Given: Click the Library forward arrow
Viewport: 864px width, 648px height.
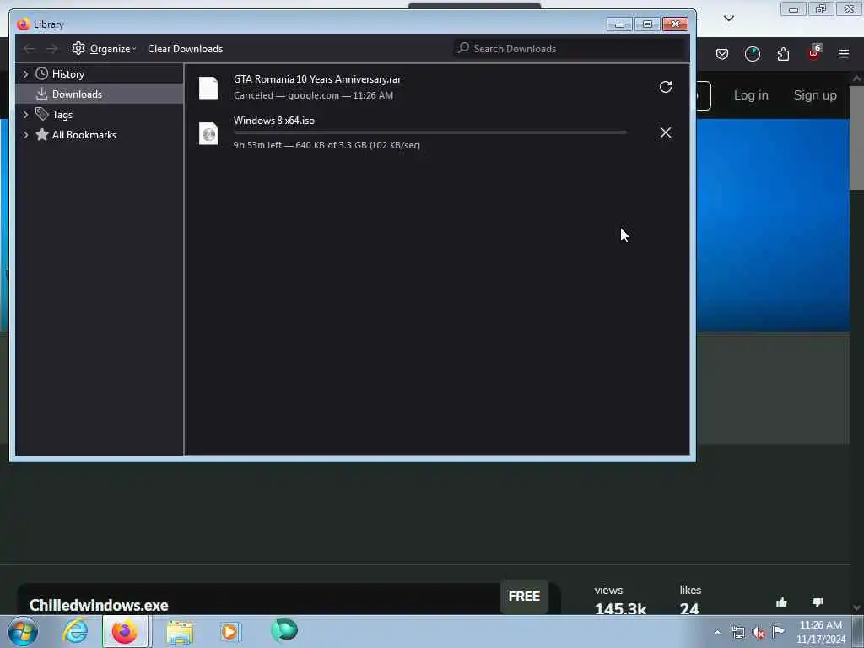Looking at the screenshot, I should [x=51, y=49].
